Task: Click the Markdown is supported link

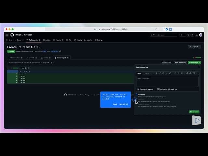Action: (x=146, y=89)
